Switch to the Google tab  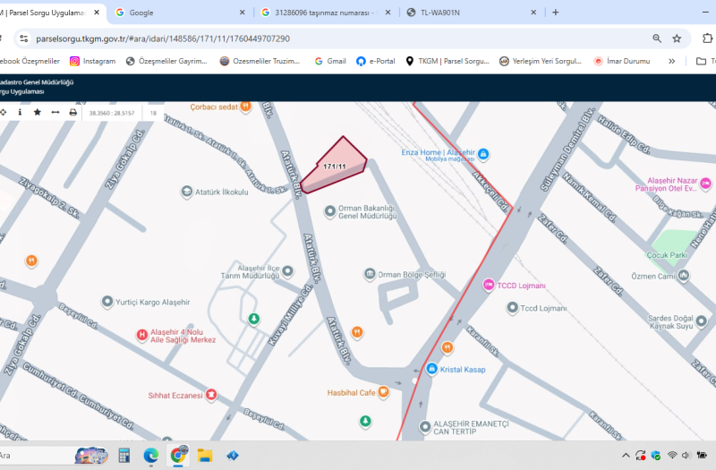[179, 13]
